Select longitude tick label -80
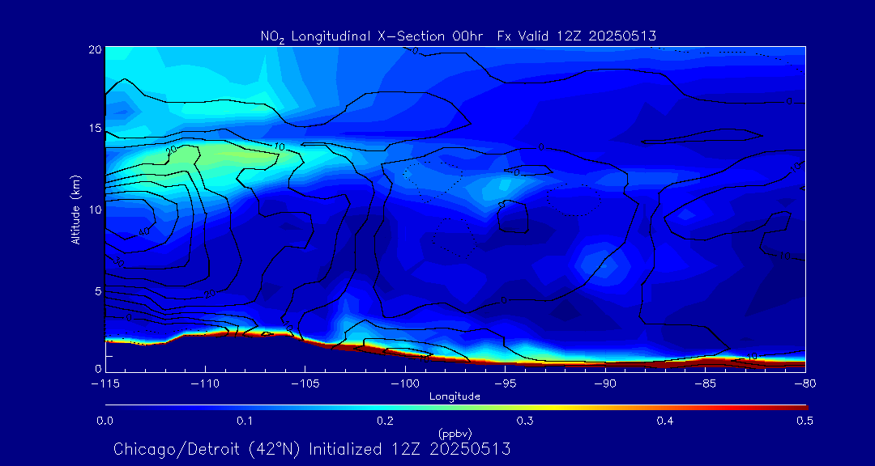This screenshot has width=875, height=466. 805,383
